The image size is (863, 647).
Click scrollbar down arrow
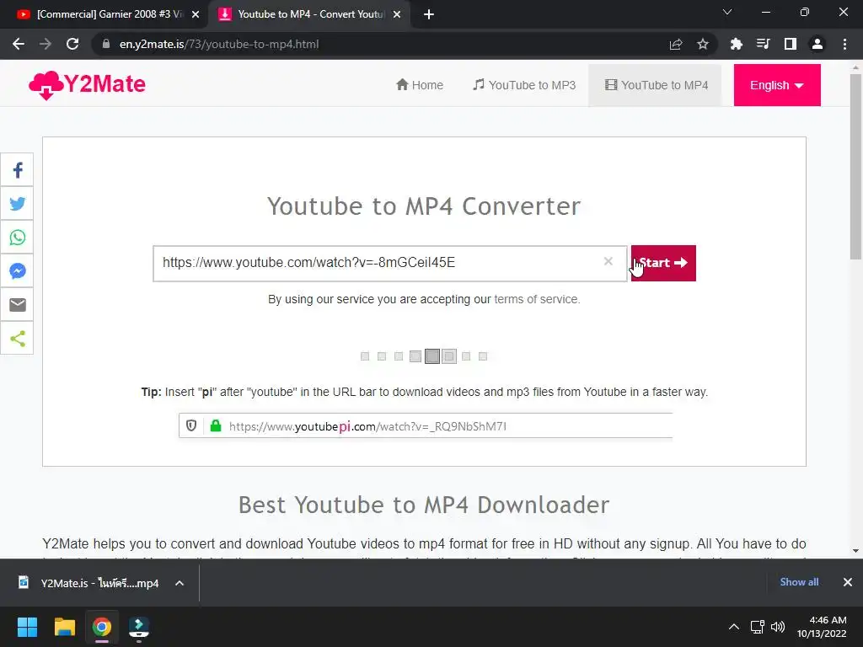tap(855, 551)
